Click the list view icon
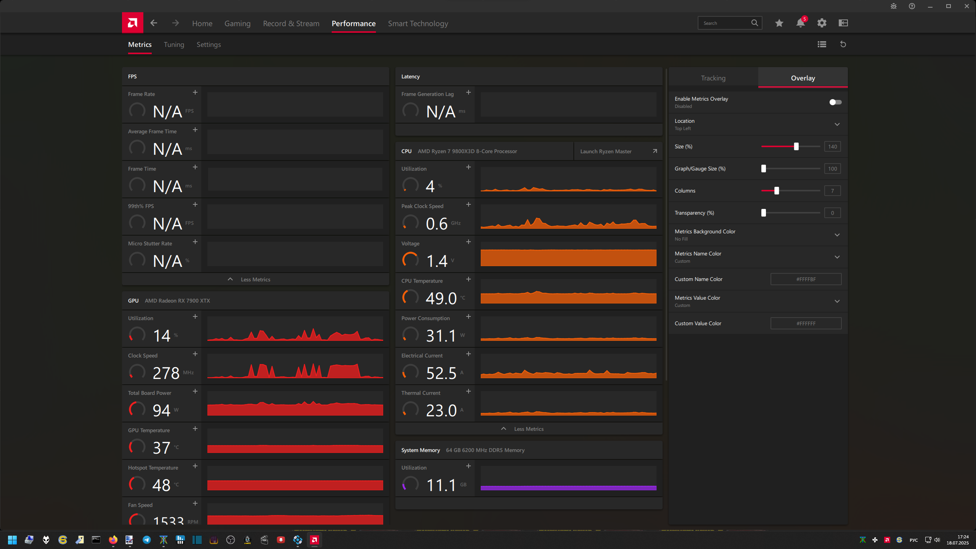The width and height of the screenshot is (976, 549). (x=822, y=44)
